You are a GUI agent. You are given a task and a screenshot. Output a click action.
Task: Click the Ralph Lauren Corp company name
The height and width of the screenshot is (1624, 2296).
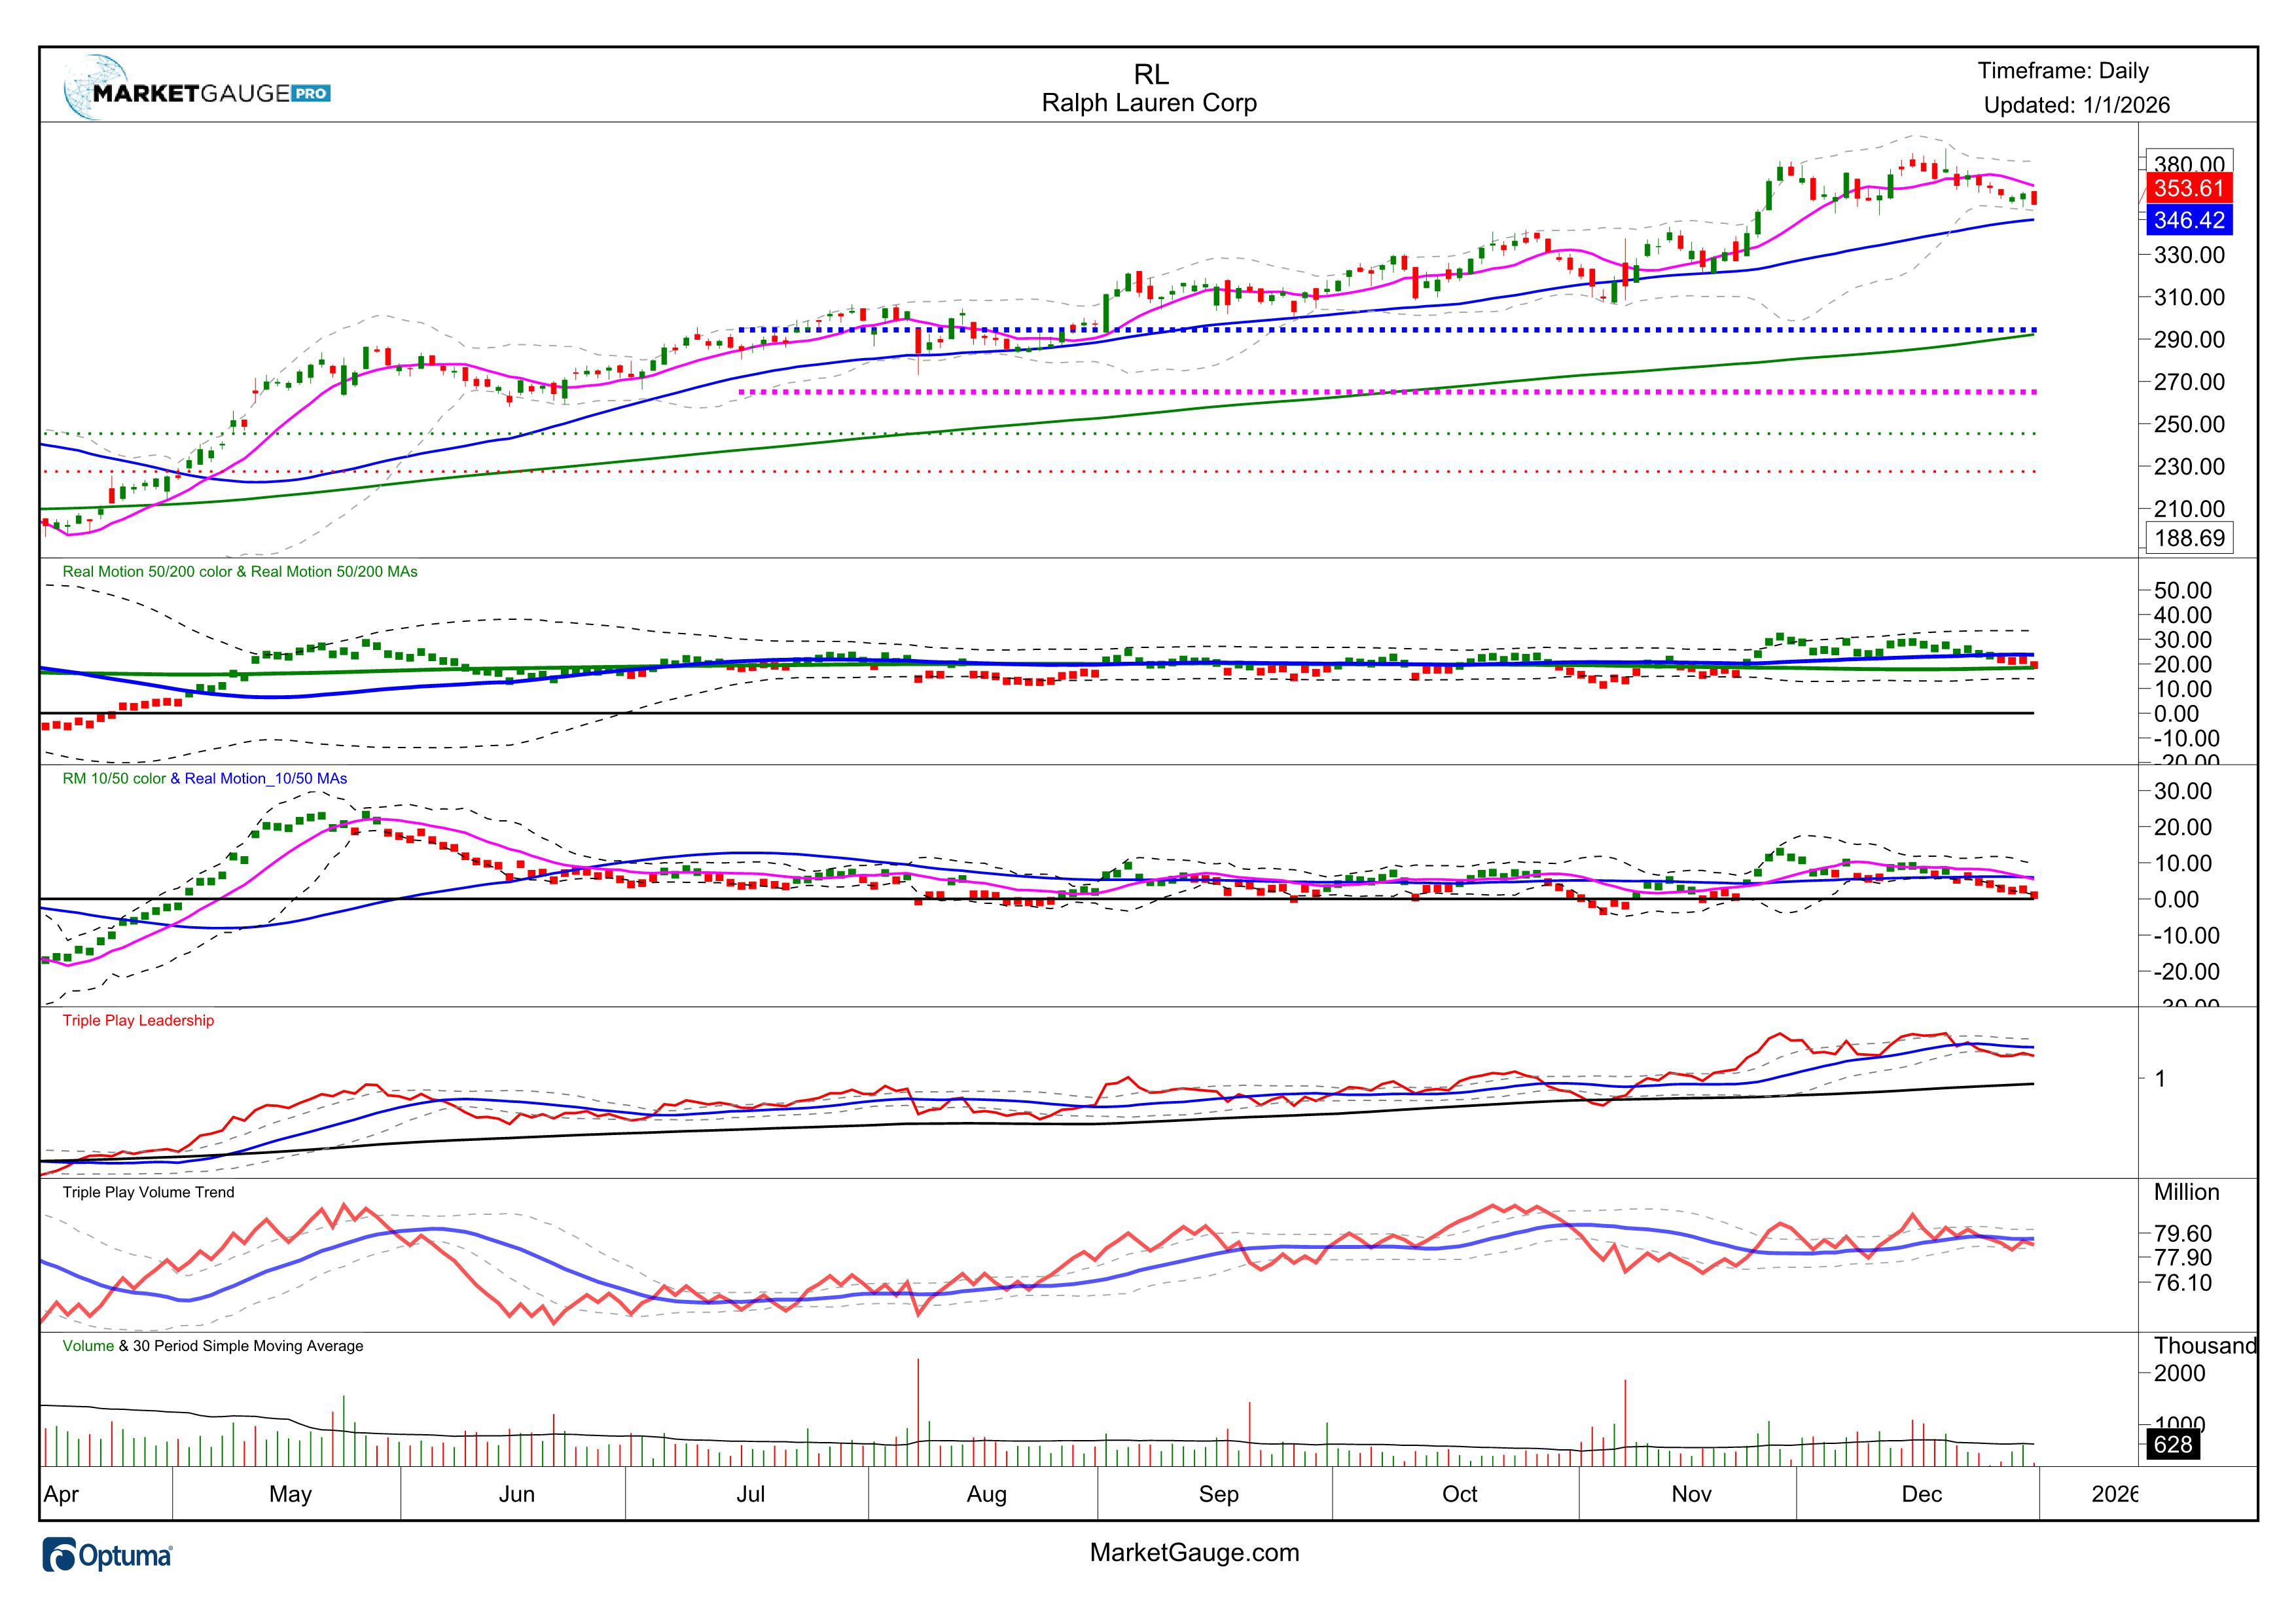pos(1149,103)
